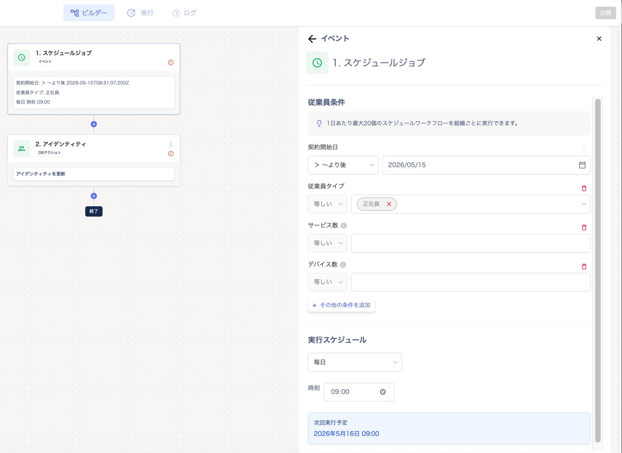Image resolution: width=622 pixels, height=453 pixels.
Task: Click the 2026/05/15 date field
Action: (486, 165)
